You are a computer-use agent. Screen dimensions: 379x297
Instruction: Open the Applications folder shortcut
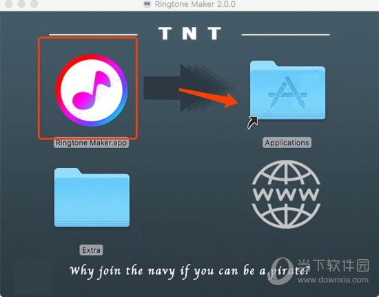coord(287,90)
